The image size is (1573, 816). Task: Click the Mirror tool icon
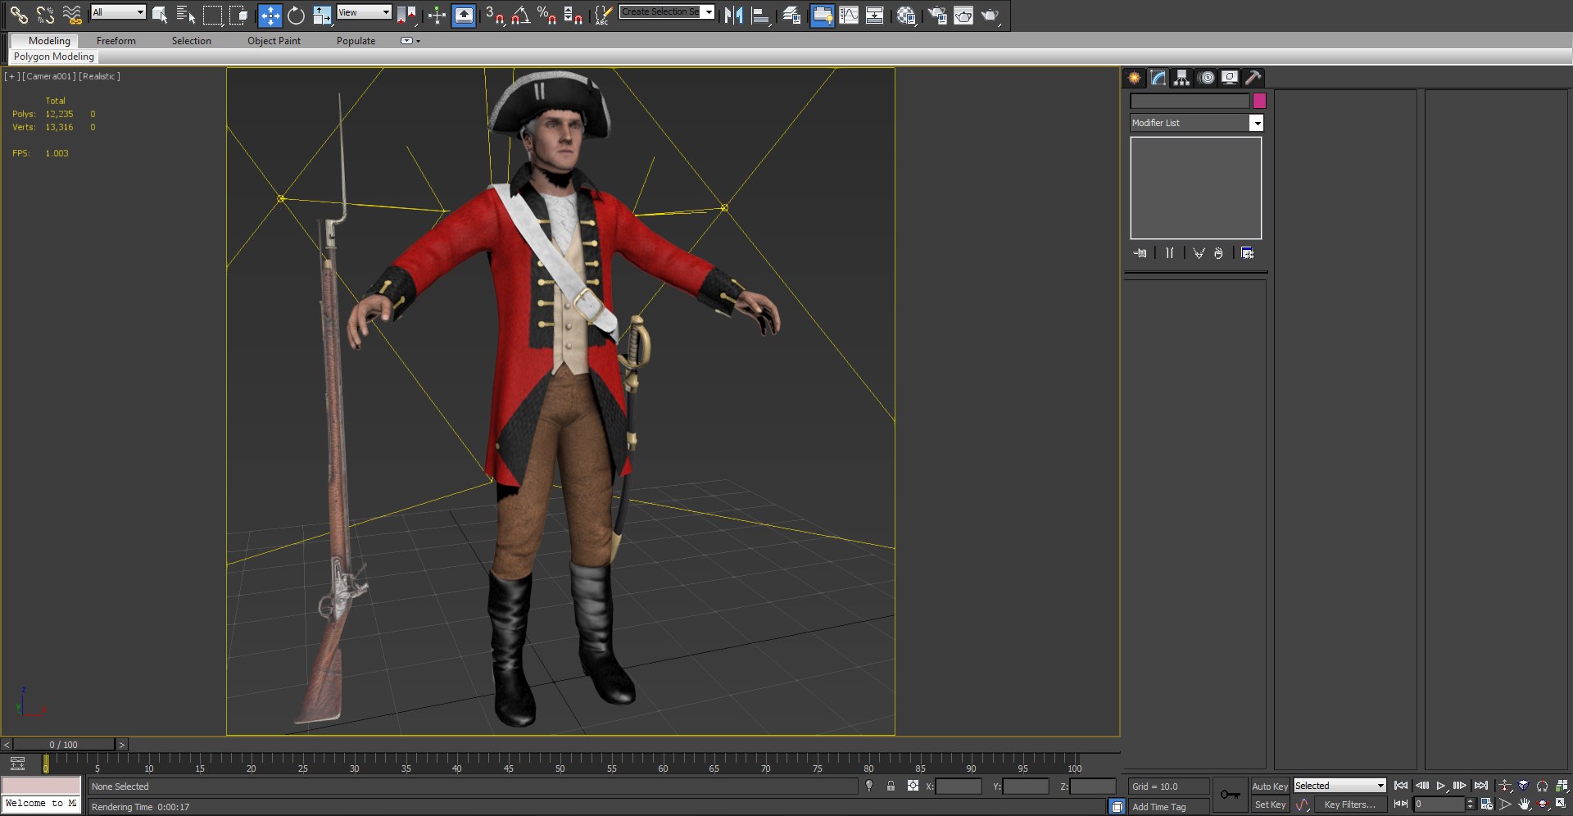733,14
